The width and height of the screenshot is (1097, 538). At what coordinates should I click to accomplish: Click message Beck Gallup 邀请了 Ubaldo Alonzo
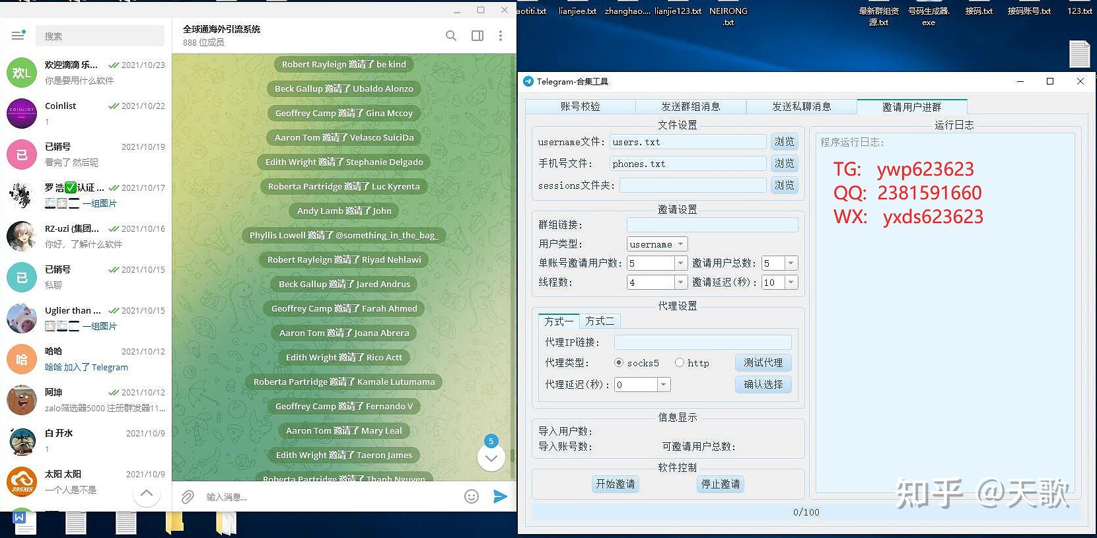point(344,88)
